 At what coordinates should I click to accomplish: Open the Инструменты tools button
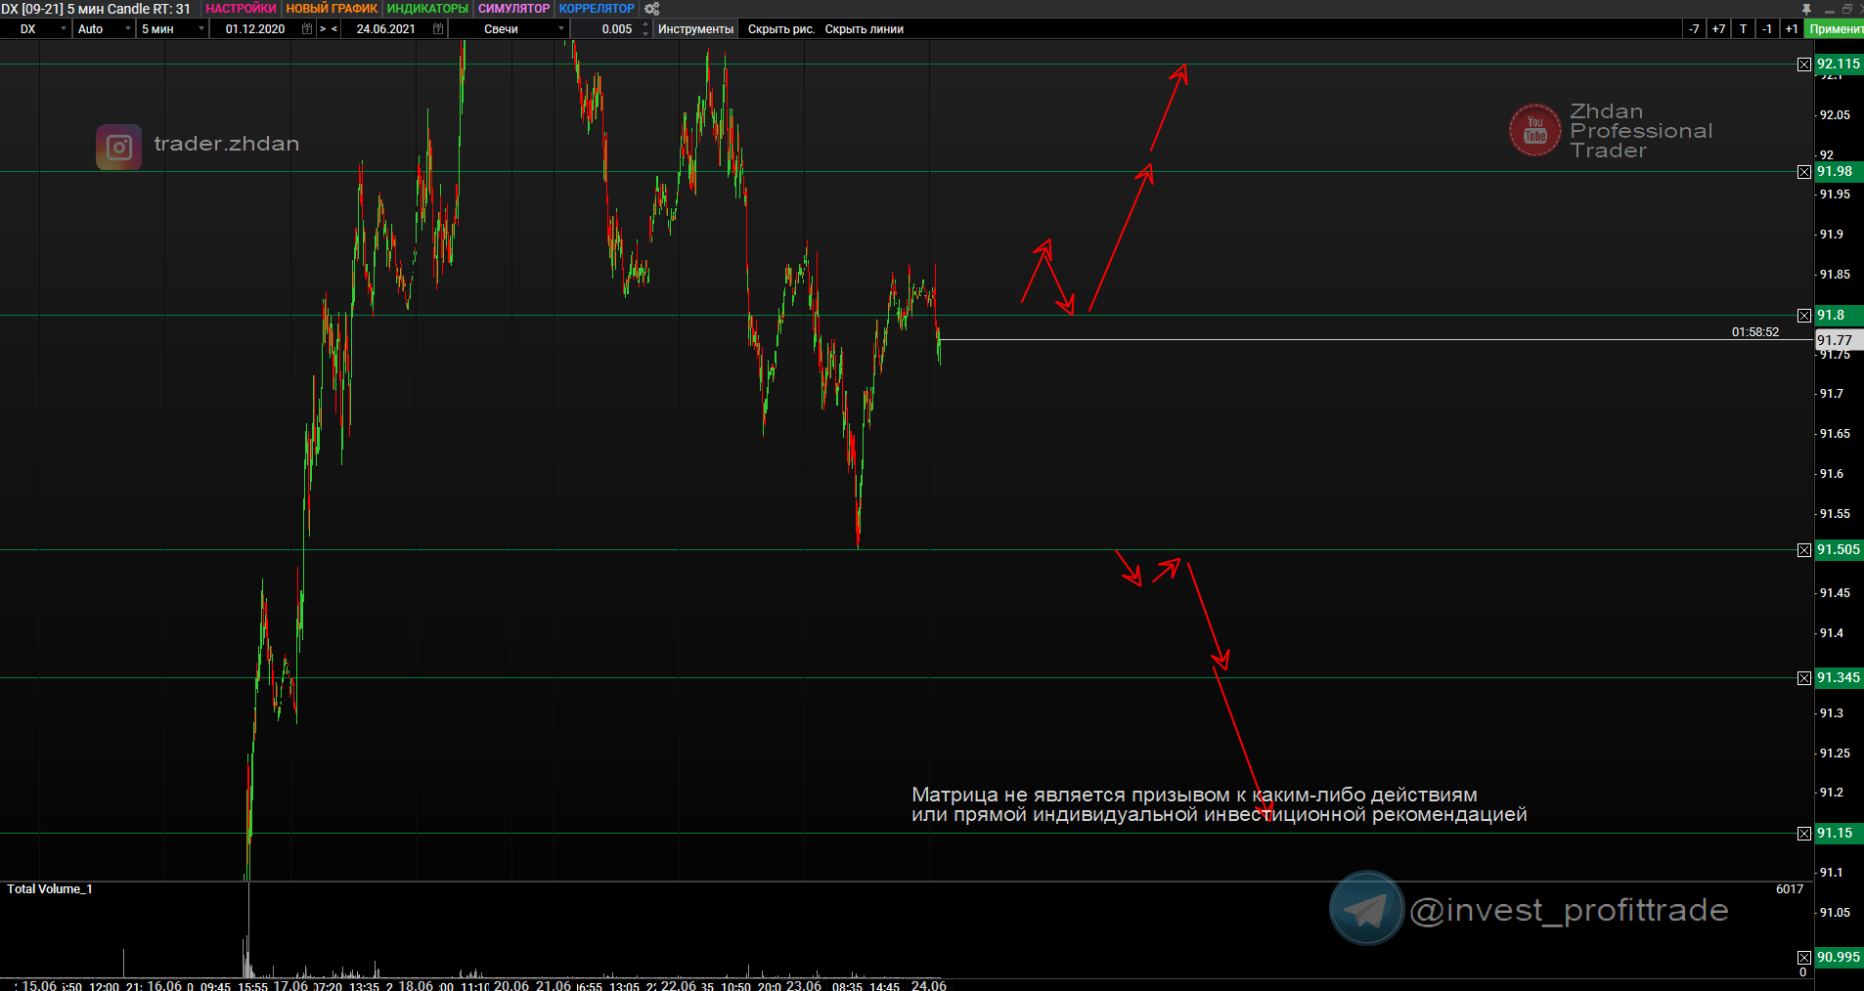click(x=695, y=29)
